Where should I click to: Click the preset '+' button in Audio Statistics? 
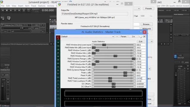117,37
